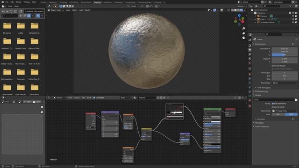The width and height of the screenshot is (299, 168).
Task: Toggle camera view icon in 3D viewport
Action: click(243, 38)
